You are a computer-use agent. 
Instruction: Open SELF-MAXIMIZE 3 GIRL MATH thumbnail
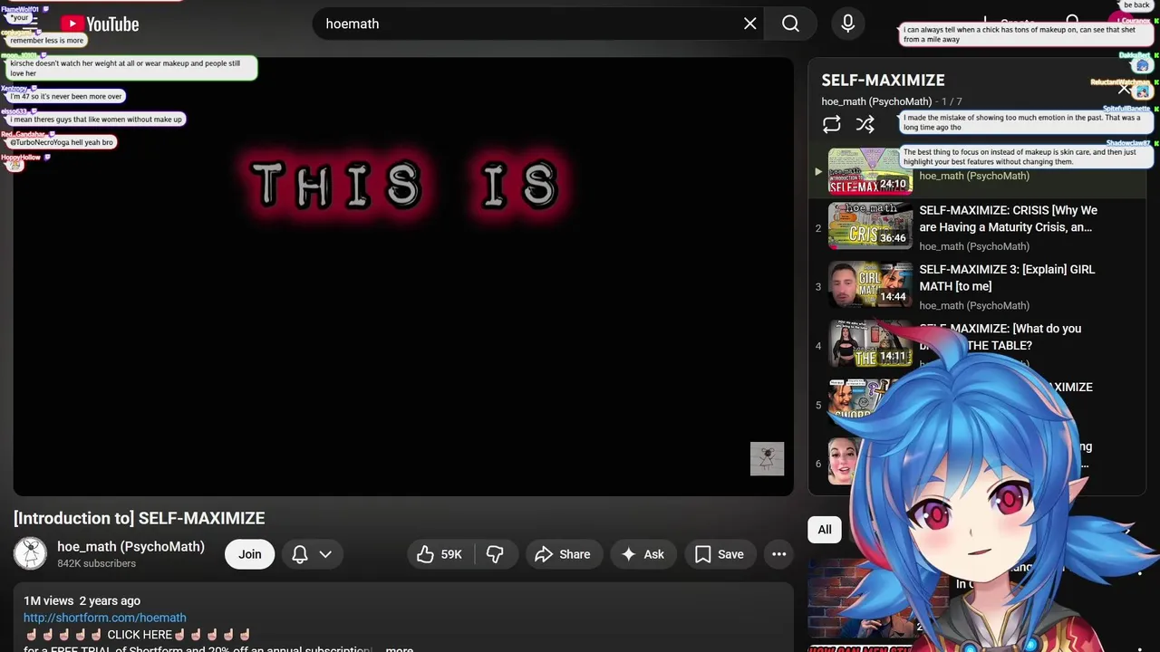tap(870, 284)
